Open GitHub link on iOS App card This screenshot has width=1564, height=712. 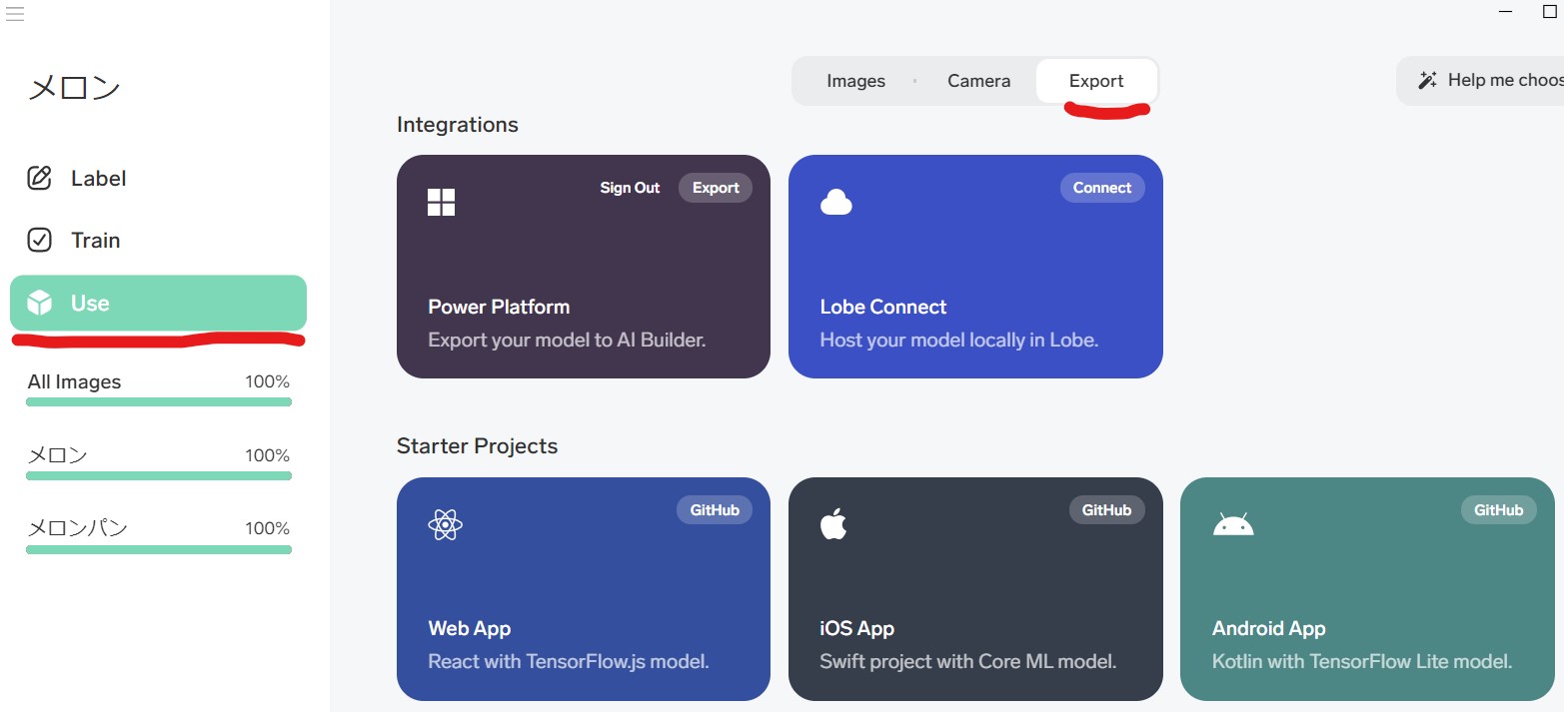pos(1106,510)
